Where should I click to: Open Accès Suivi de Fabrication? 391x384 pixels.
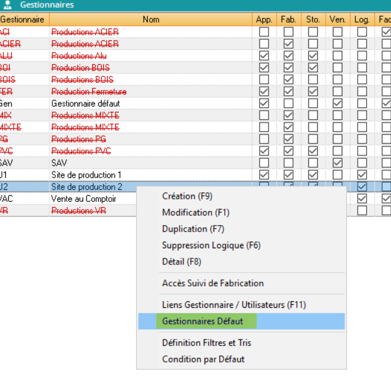[213, 283]
